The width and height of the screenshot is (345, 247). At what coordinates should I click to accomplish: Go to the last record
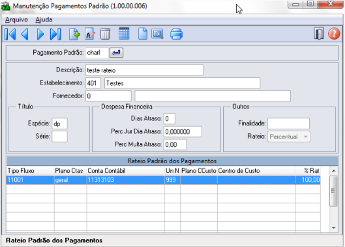[55, 34]
